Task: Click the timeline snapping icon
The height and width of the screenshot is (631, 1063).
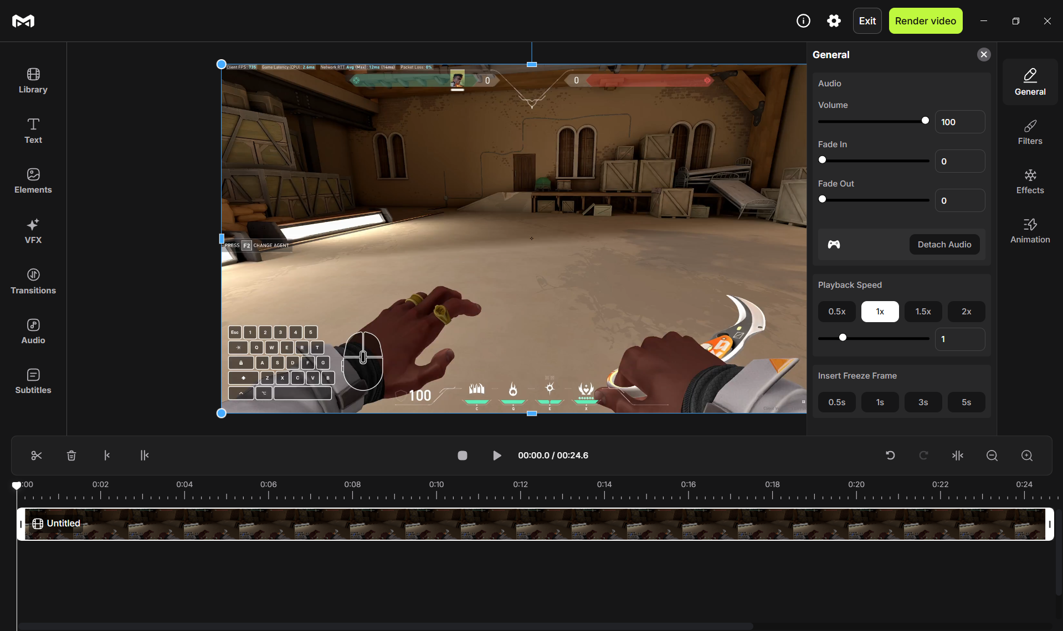Action: (958, 456)
